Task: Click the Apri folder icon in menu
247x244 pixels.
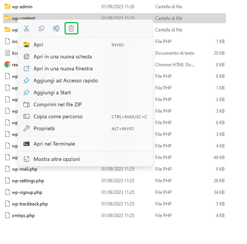Action: pyautogui.click(x=26, y=45)
